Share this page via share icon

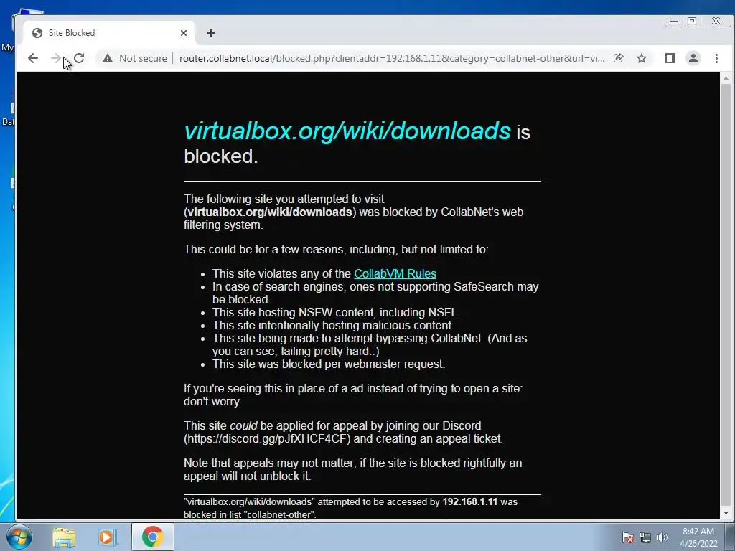pos(618,58)
